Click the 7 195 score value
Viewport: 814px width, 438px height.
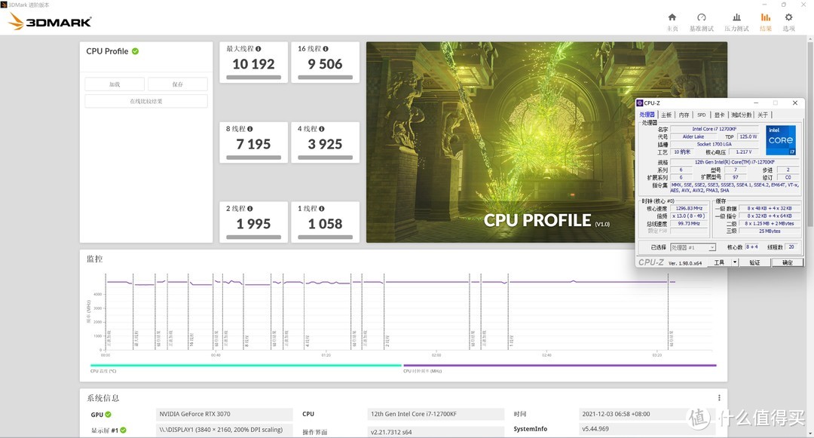pyautogui.click(x=253, y=144)
